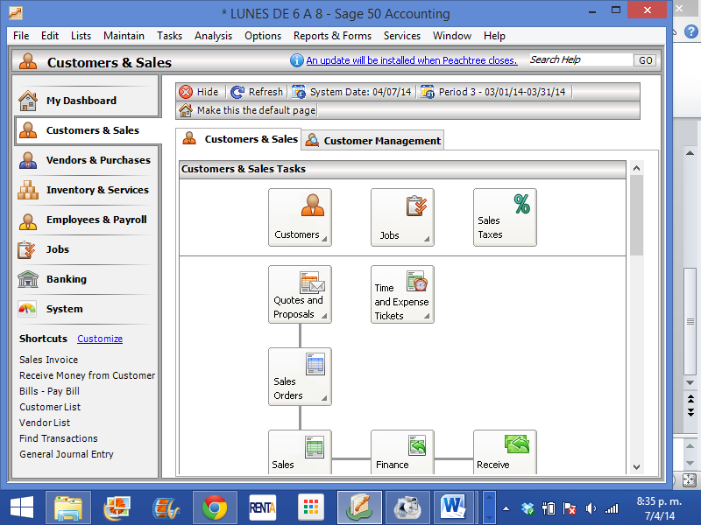The width and height of the screenshot is (701, 525).
Task: Open the Maintain menu
Action: (x=124, y=36)
